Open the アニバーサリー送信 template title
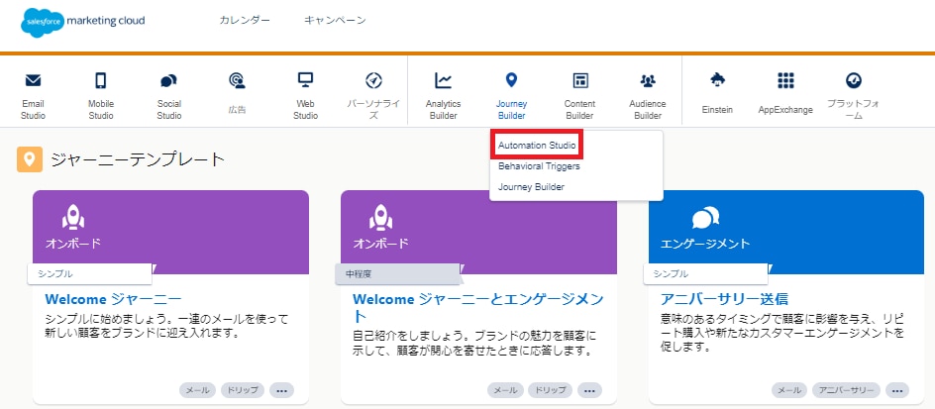The width and height of the screenshot is (935, 409). click(724, 299)
